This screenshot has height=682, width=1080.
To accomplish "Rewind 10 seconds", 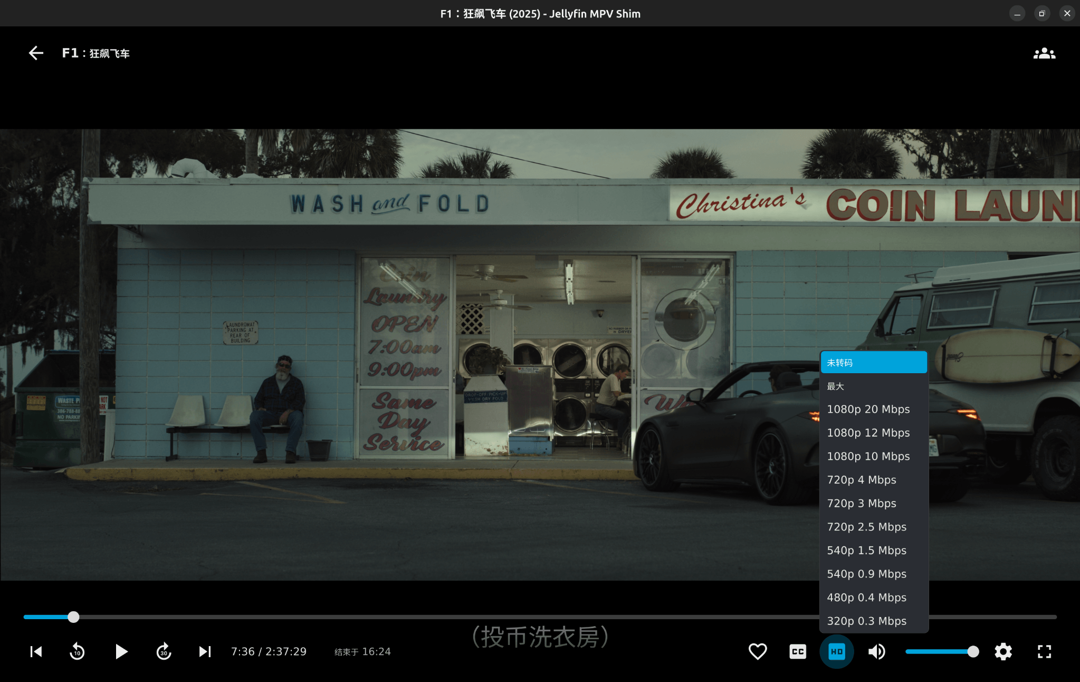I will click(x=77, y=651).
